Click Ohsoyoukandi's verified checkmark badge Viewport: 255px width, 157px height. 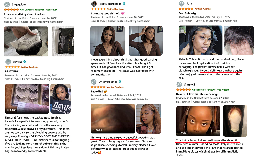pos(120,82)
